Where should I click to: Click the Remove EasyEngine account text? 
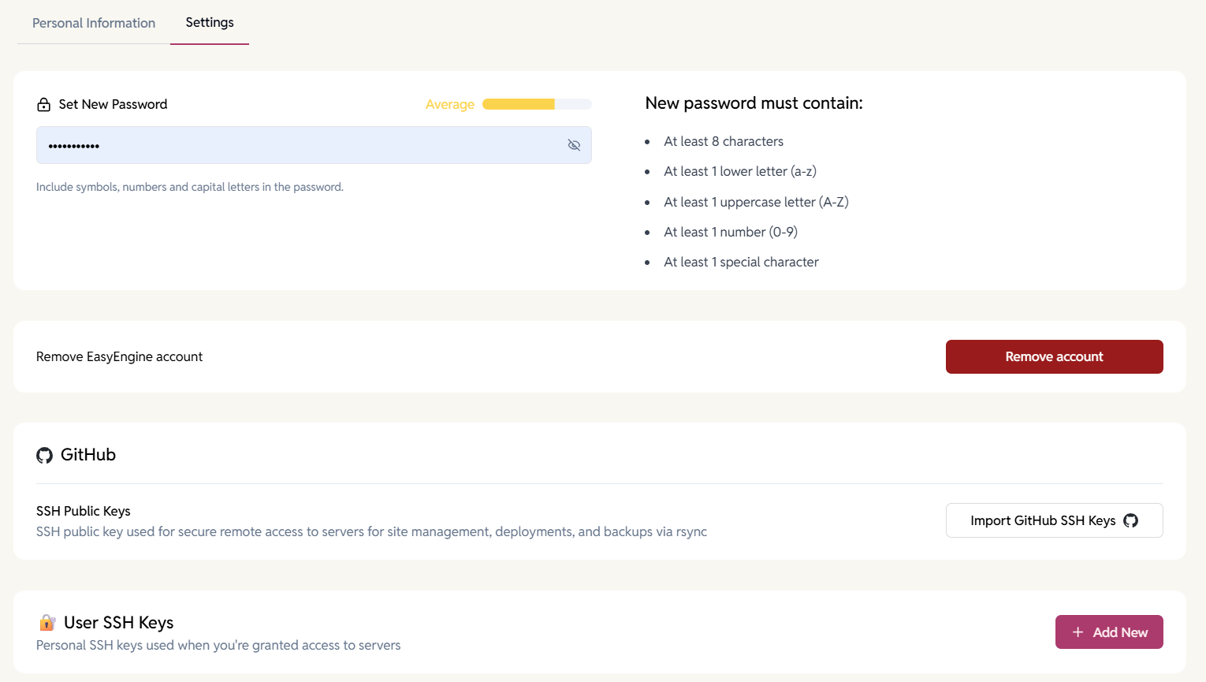tap(119, 356)
